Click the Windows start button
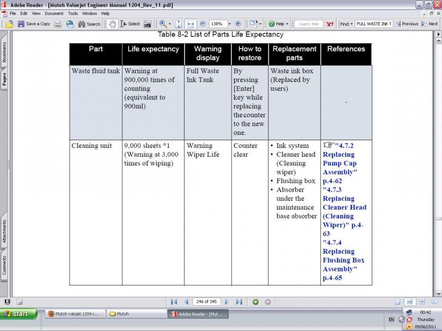Viewport: 442px width, 331px height. pos(19,314)
